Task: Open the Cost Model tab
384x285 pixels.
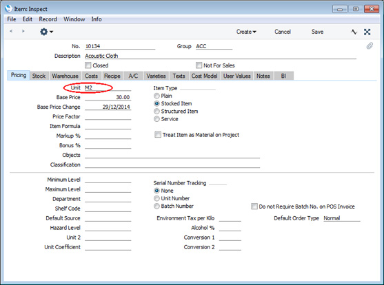Action: pyautogui.click(x=205, y=76)
